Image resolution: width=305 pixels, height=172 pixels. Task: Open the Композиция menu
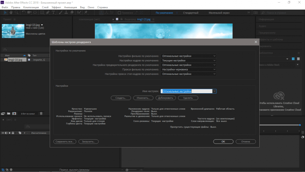pyautogui.click(x=31, y=7)
